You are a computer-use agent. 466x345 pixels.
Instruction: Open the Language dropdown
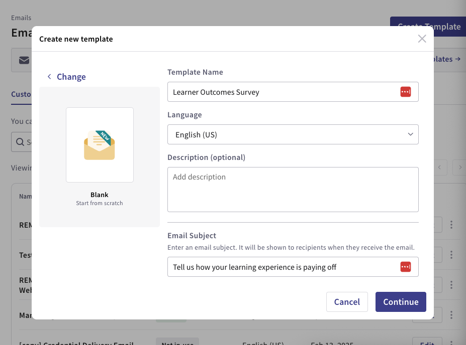click(x=293, y=134)
